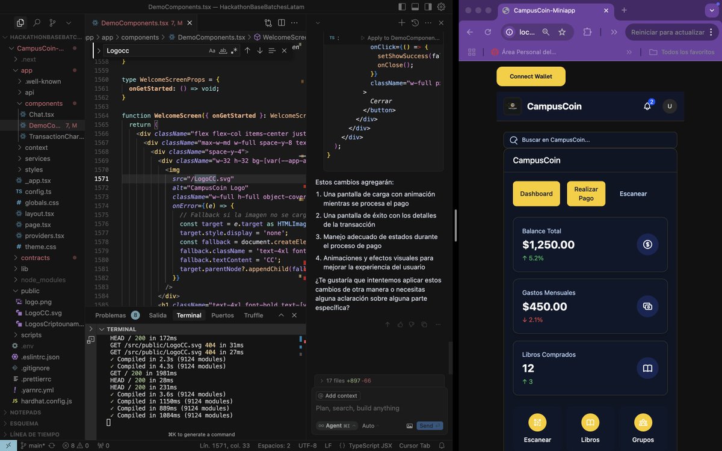722x451 pixels.
Task: Close the AI chat panel
Action: point(441,23)
